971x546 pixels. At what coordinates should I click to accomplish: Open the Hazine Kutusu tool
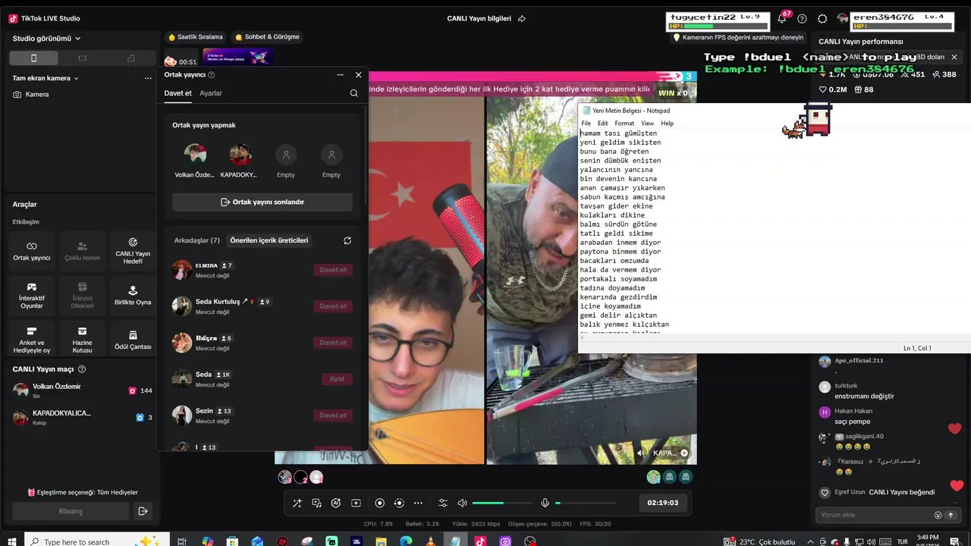(82, 340)
